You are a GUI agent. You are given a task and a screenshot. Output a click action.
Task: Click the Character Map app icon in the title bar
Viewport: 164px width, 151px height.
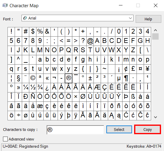(x=5, y=5)
